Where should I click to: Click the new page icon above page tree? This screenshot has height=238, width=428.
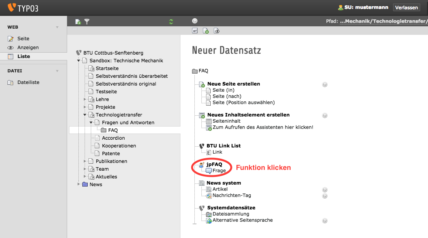click(x=78, y=22)
